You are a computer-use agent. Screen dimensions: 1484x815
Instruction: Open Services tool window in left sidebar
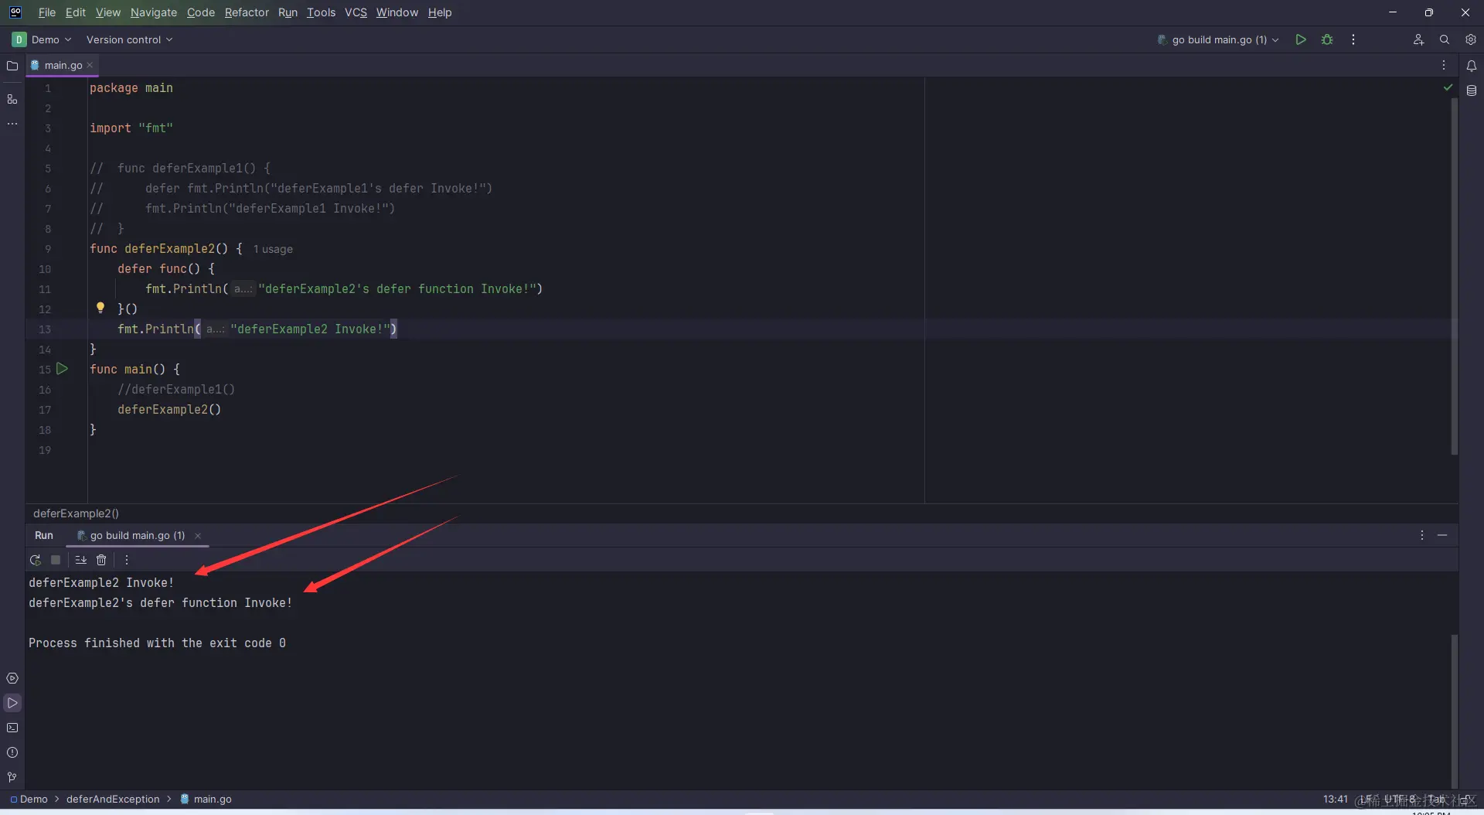(12, 678)
